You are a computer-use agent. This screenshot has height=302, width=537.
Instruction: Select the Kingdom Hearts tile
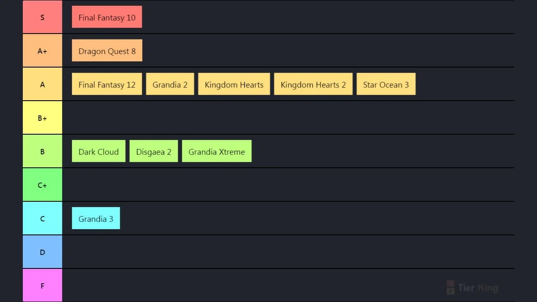[234, 84]
